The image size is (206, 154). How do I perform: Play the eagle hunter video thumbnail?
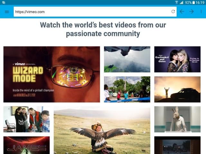(102, 131)
